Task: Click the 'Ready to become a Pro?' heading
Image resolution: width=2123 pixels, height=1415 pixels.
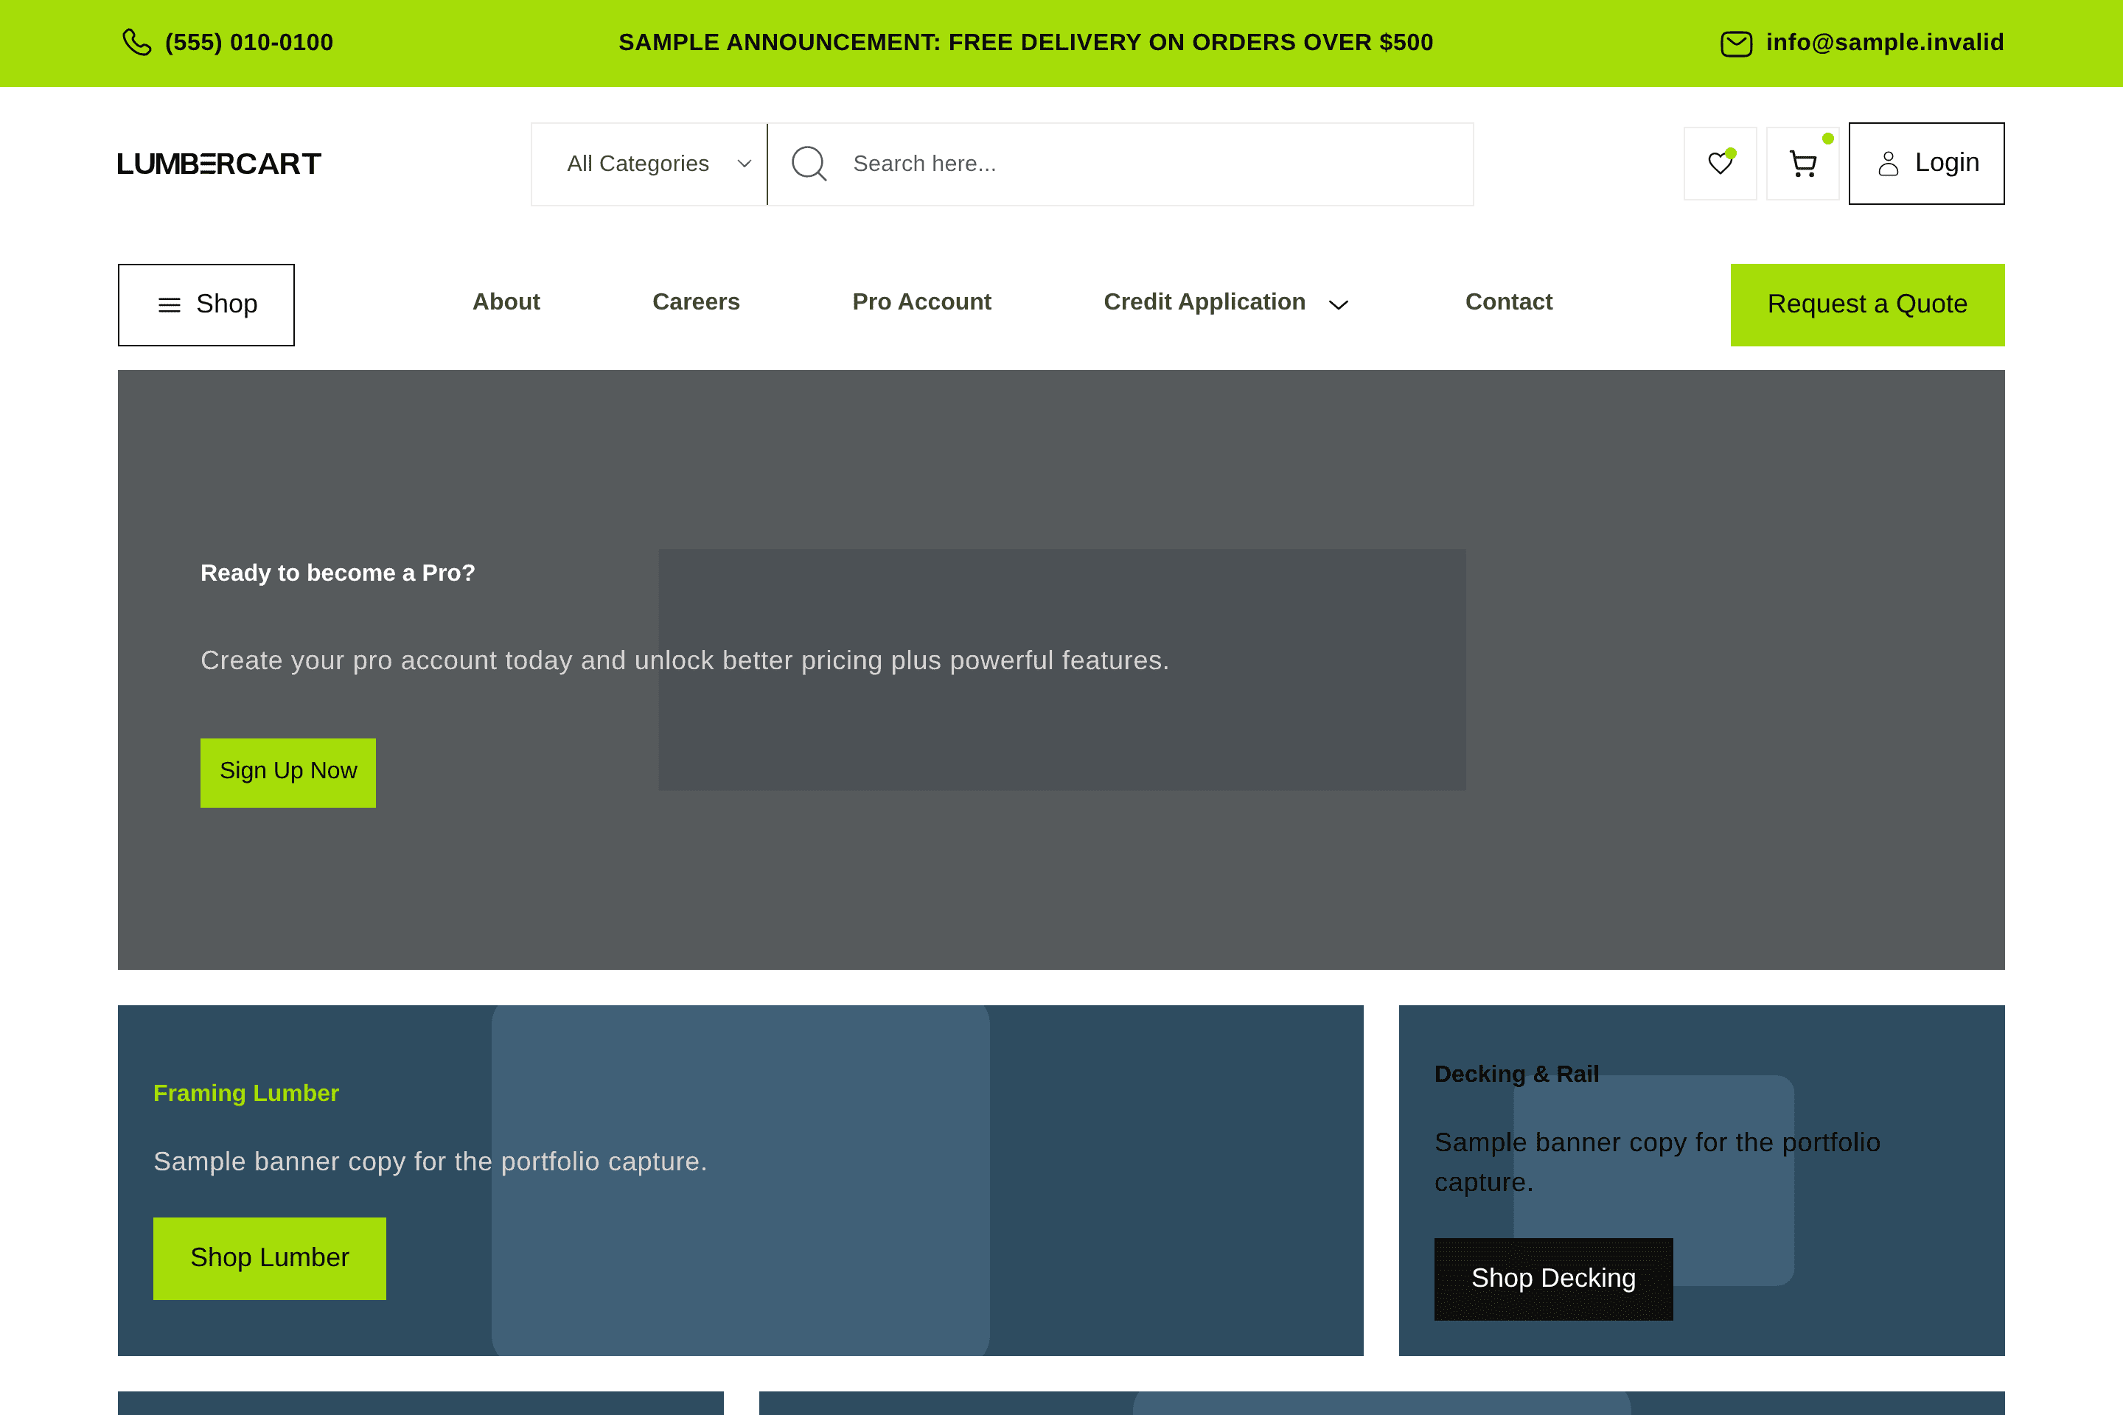Action: 338,573
